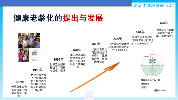The height and width of the screenshot is (100, 178).
Task: Select the 健康老龄化行动十年 report title
Action: point(151,80)
